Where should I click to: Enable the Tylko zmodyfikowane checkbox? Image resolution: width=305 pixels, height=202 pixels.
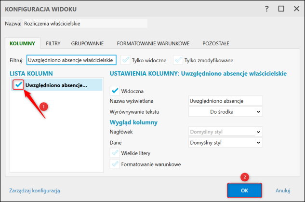(x=178, y=60)
